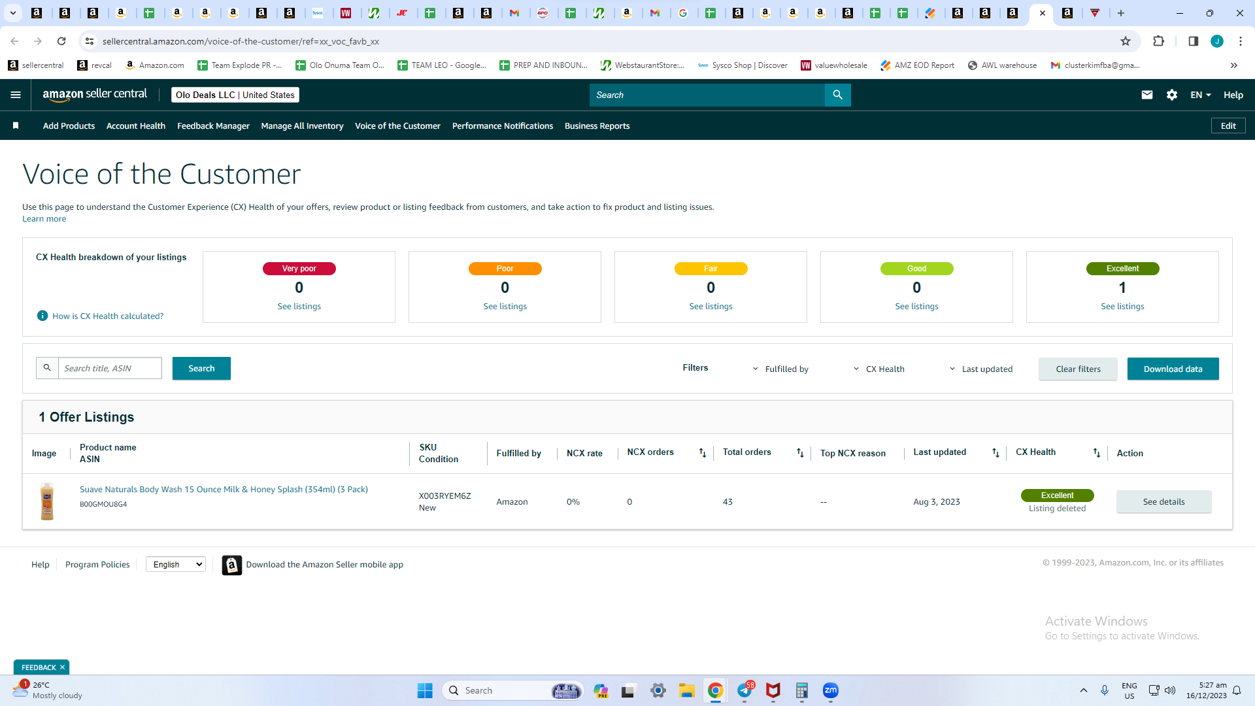Open Program Policies footer link
The image size is (1255, 706).
(x=97, y=564)
